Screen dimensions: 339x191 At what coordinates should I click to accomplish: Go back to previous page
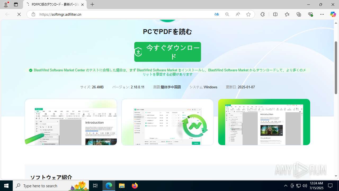(x=7, y=14)
